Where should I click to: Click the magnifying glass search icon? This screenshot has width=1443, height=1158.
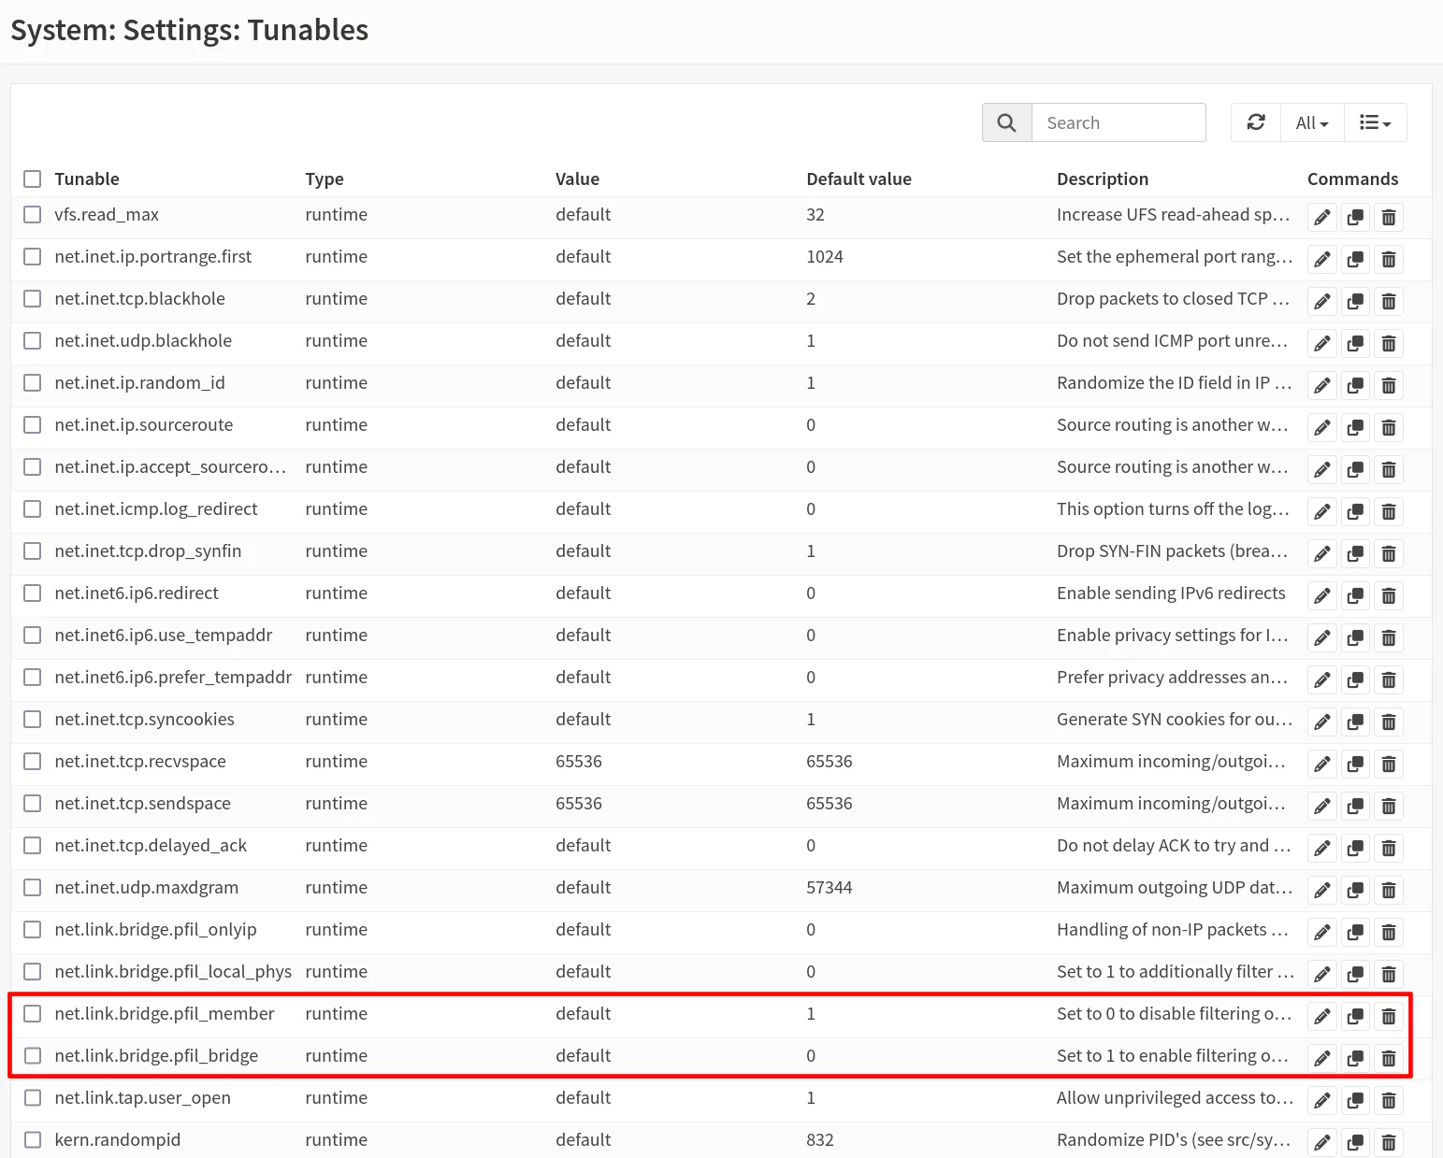[x=1007, y=122]
